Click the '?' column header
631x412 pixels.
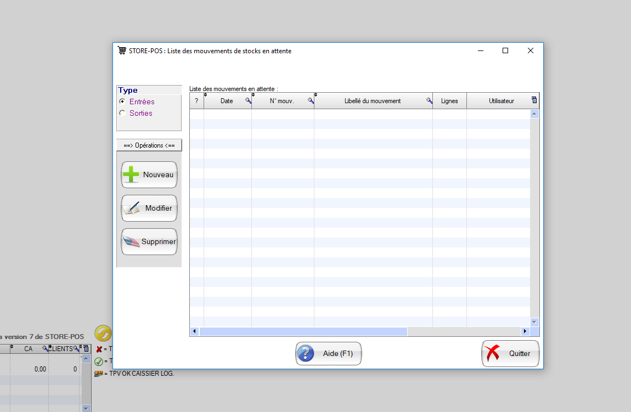click(x=196, y=101)
